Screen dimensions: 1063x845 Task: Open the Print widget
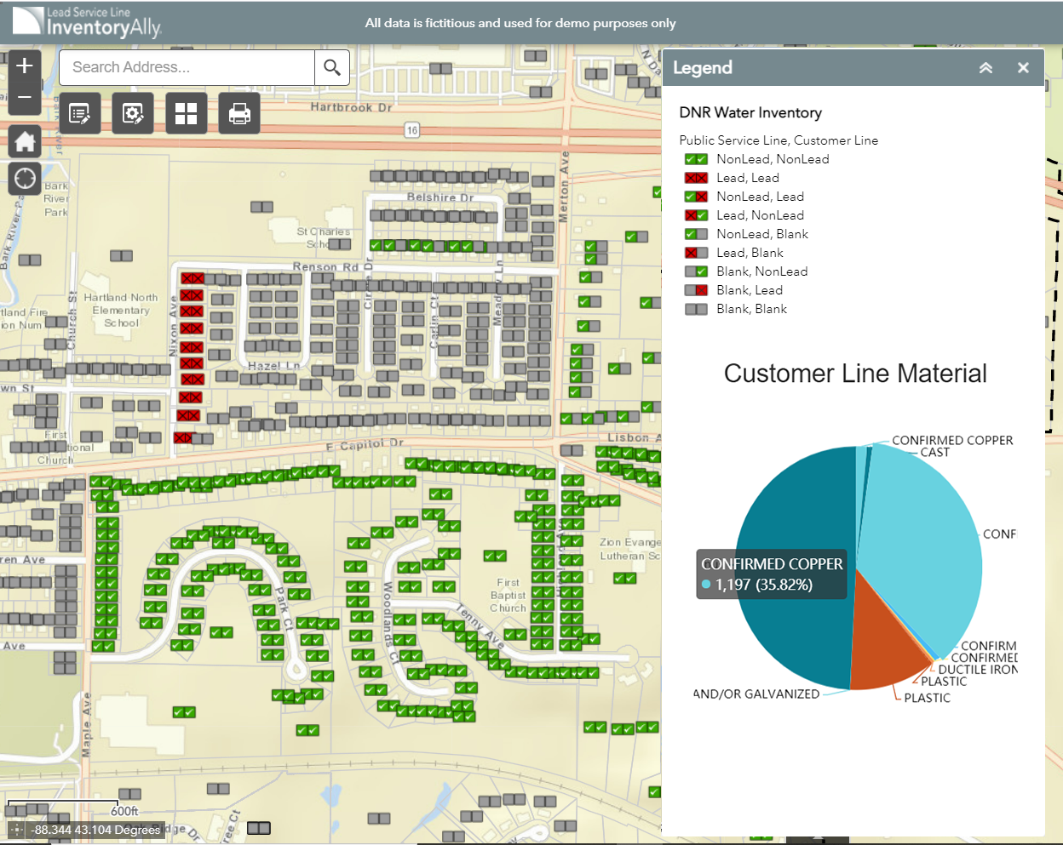(x=239, y=113)
